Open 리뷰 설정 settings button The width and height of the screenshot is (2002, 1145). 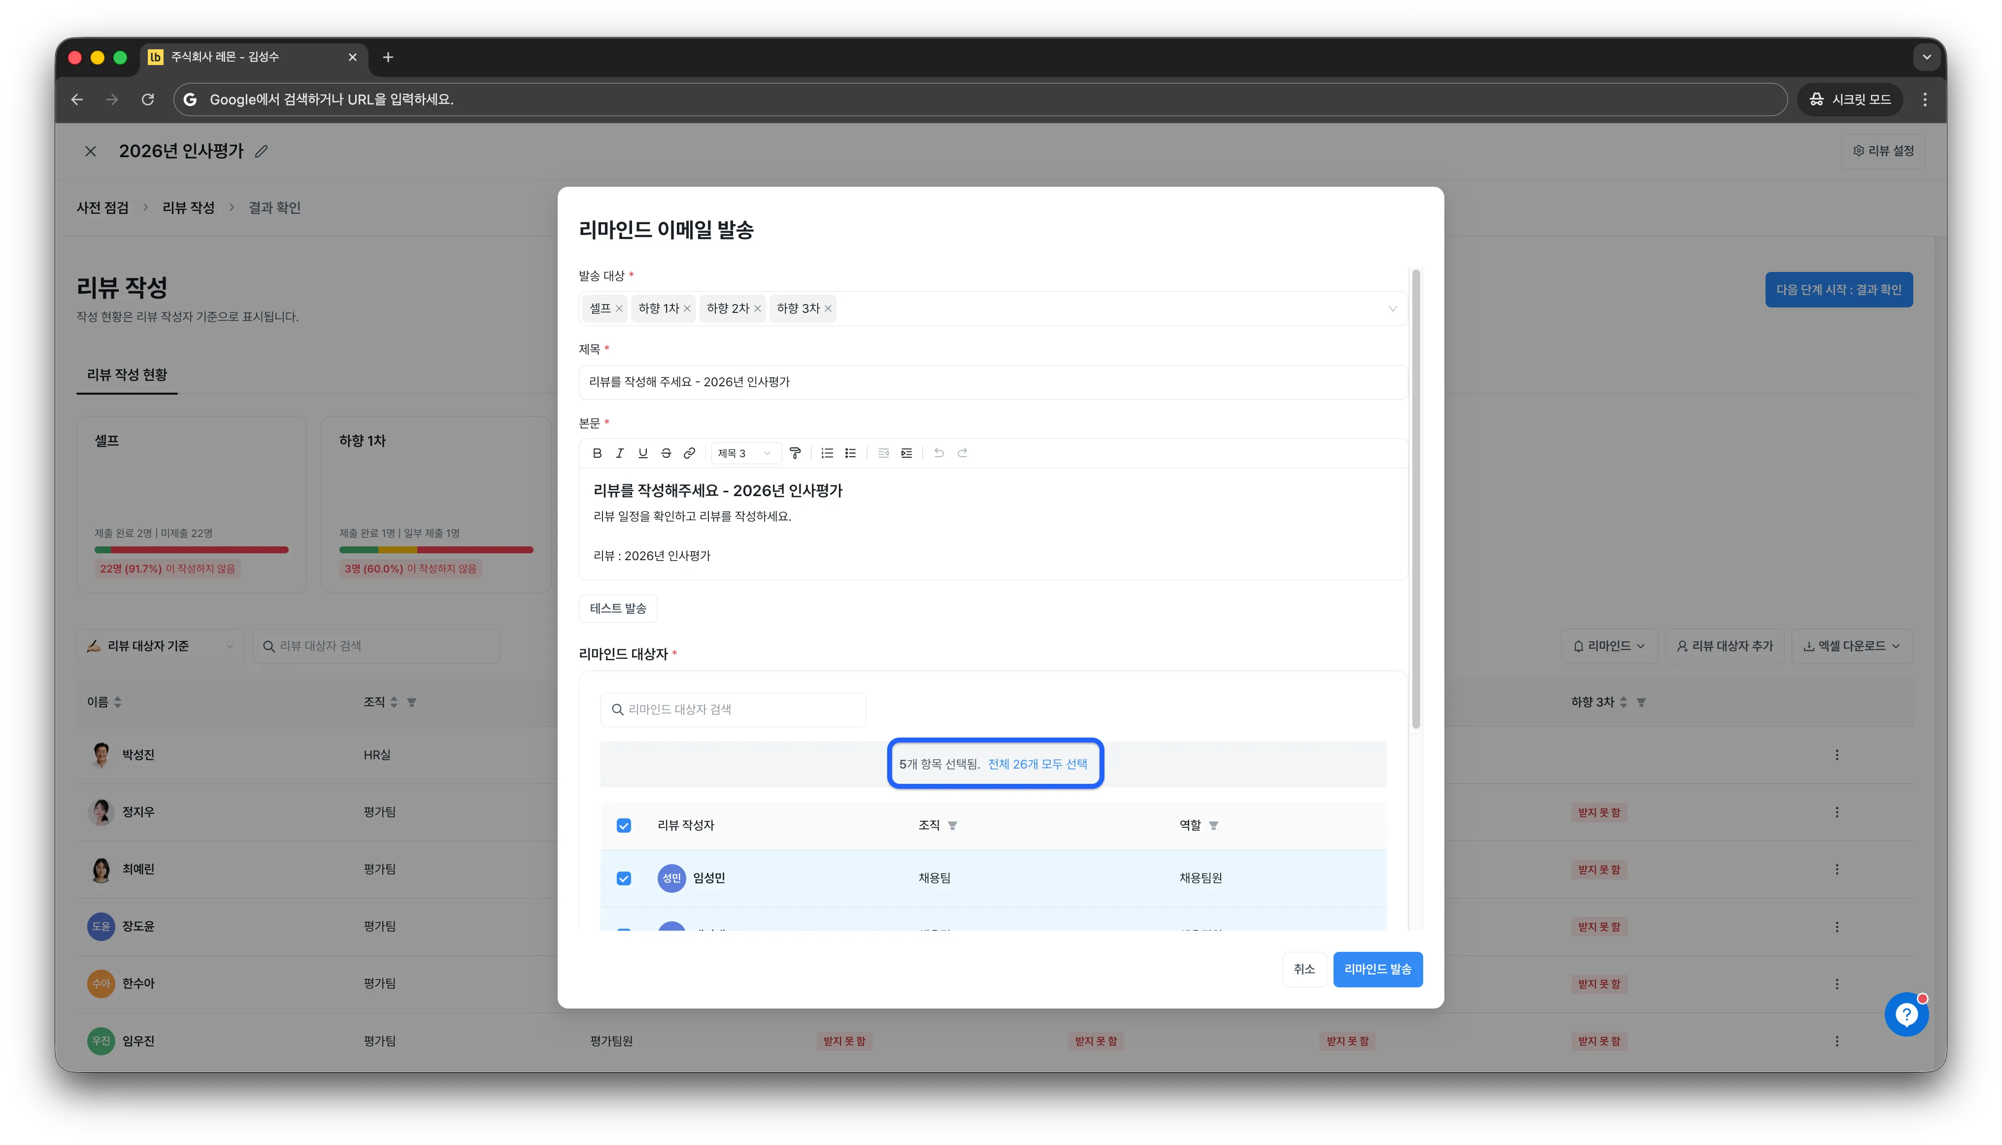[1882, 151]
